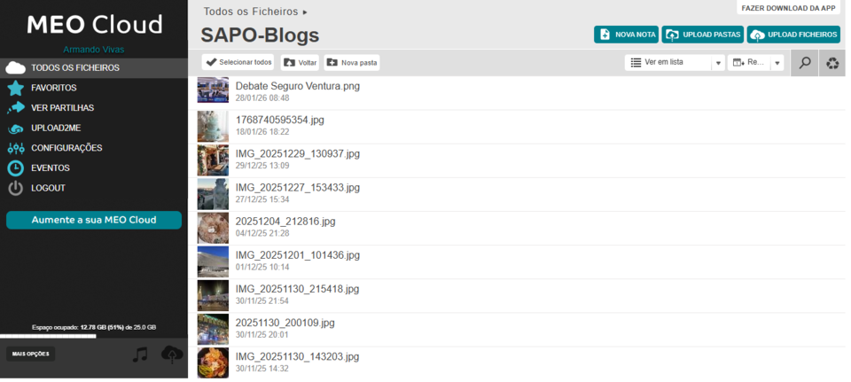Screen dimensions: 851x382
Task: Open the Ver em lista dropdown arrow
Action: point(718,63)
